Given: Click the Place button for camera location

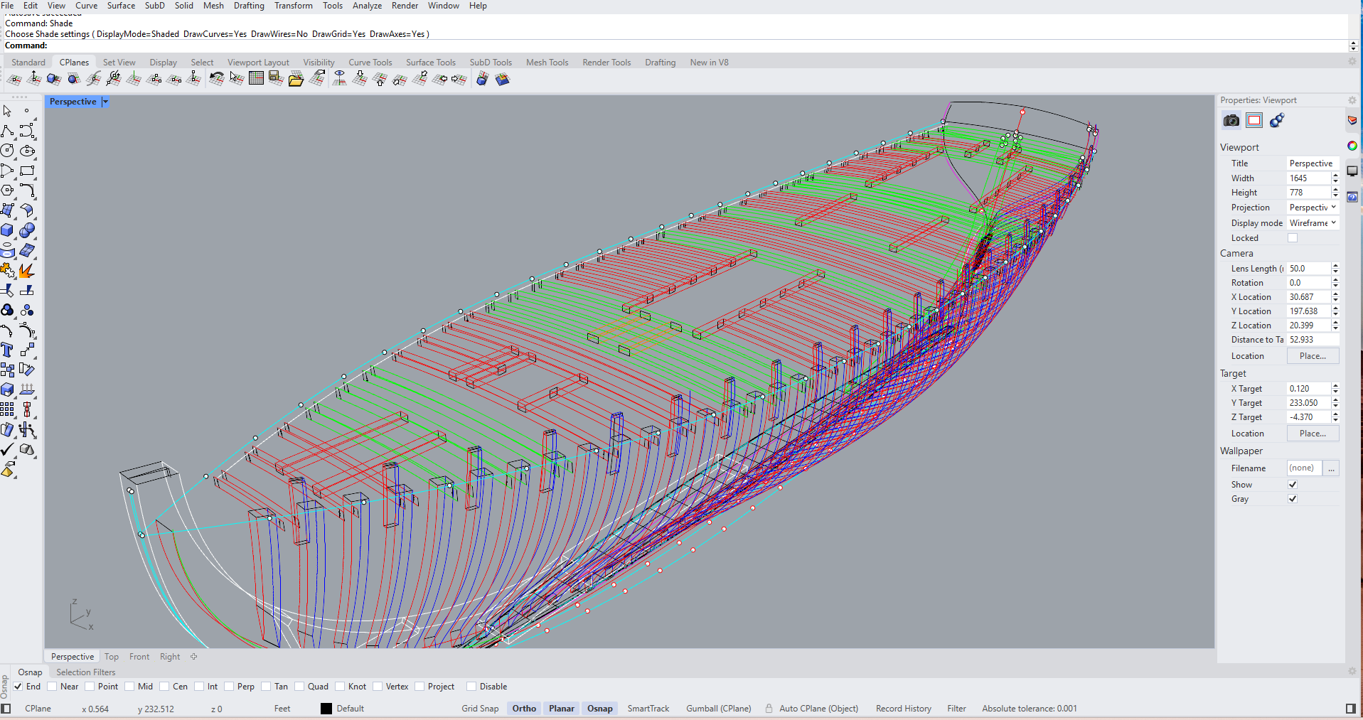Looking at the screenshot, I should [1312, 356].
